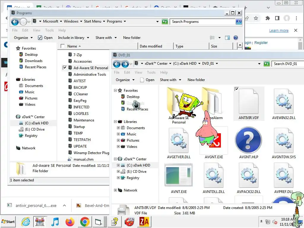Screen dimensions: 304x228
Task: Click Learn more link in browser
Action: (278, 31)
